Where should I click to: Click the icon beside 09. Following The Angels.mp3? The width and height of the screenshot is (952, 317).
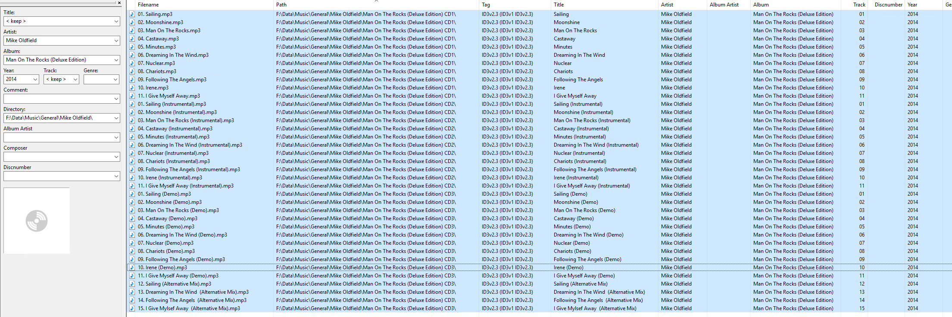pos(132,80)
